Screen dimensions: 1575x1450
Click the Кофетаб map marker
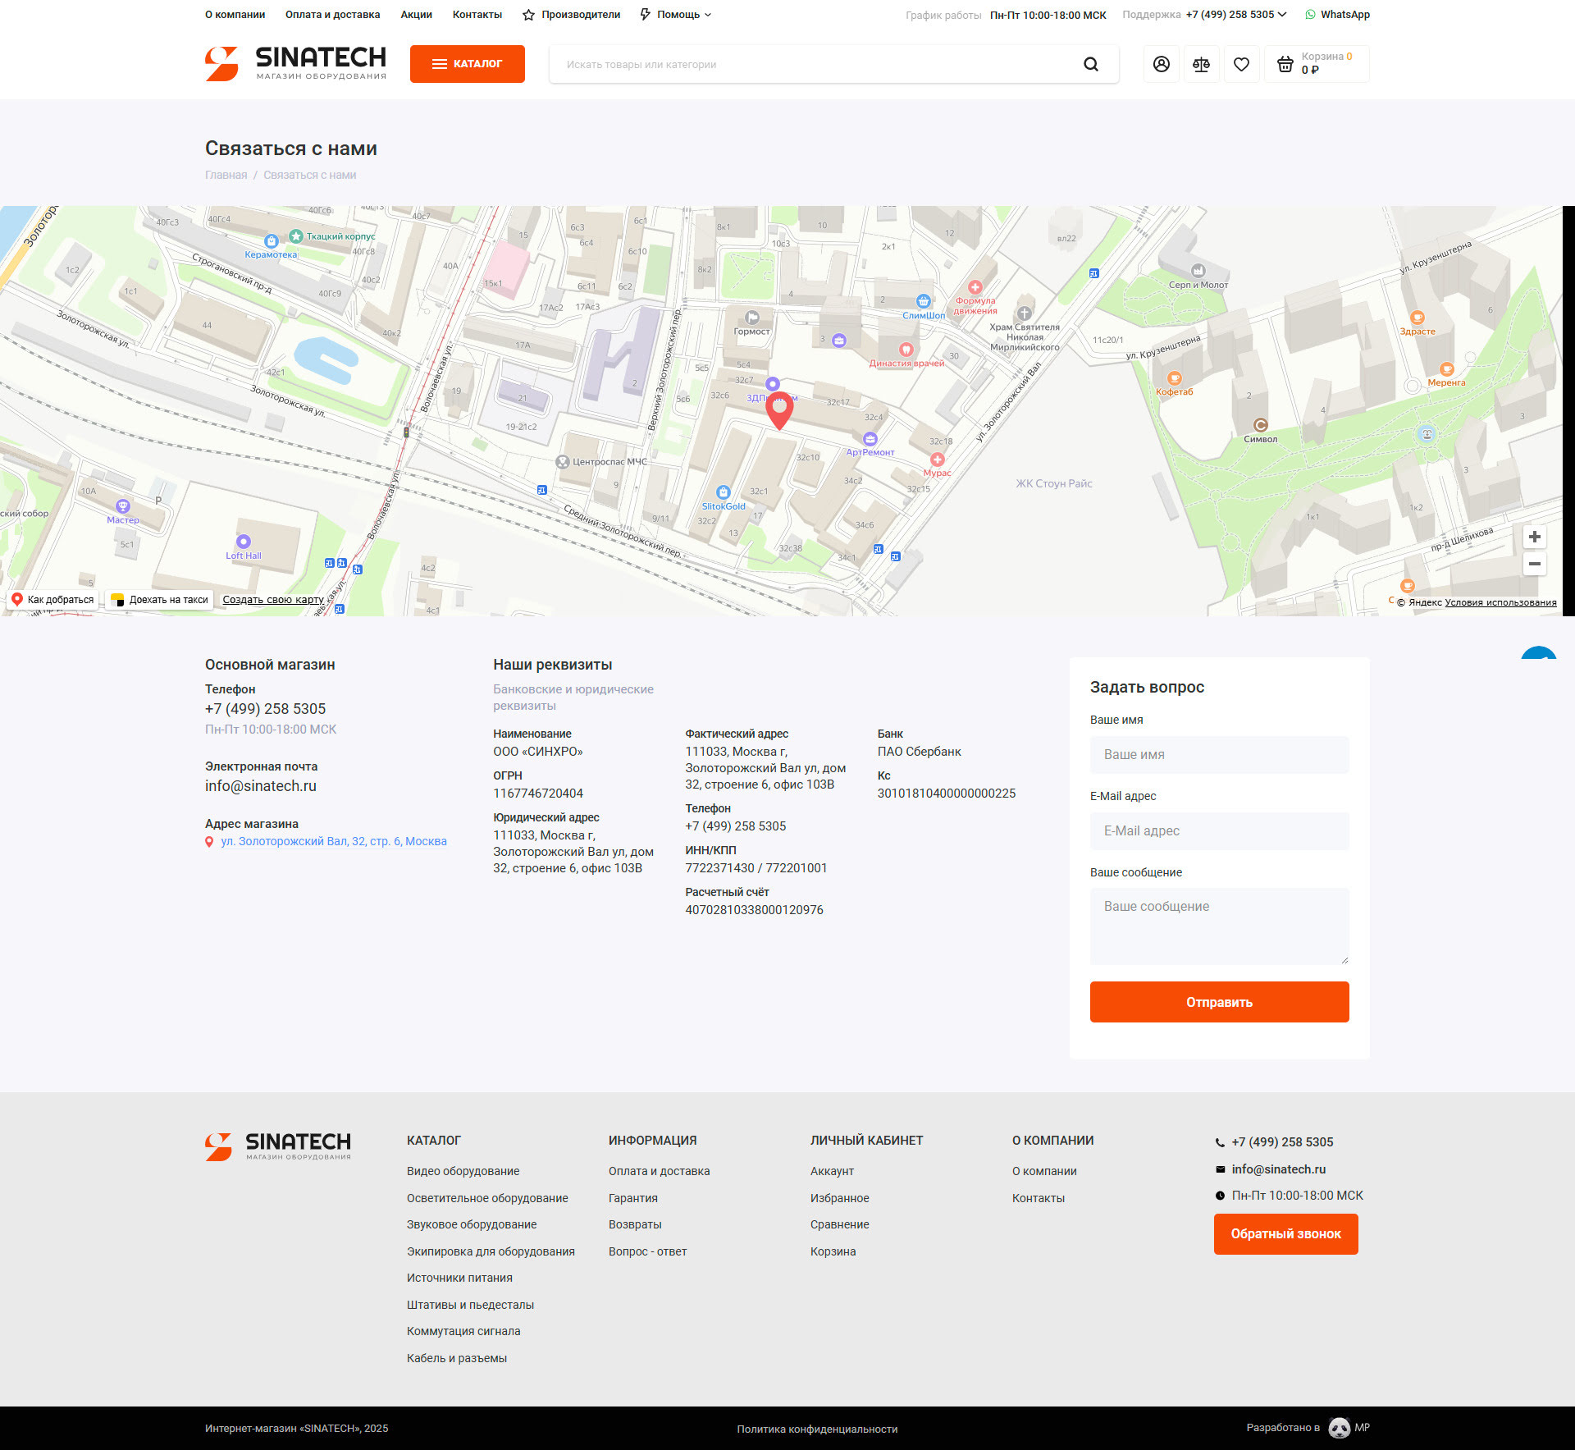[x=1175, y=378]
